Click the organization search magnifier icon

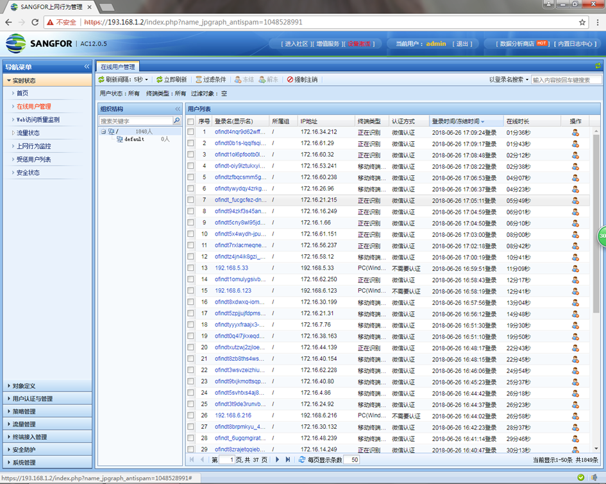[176, 121]
